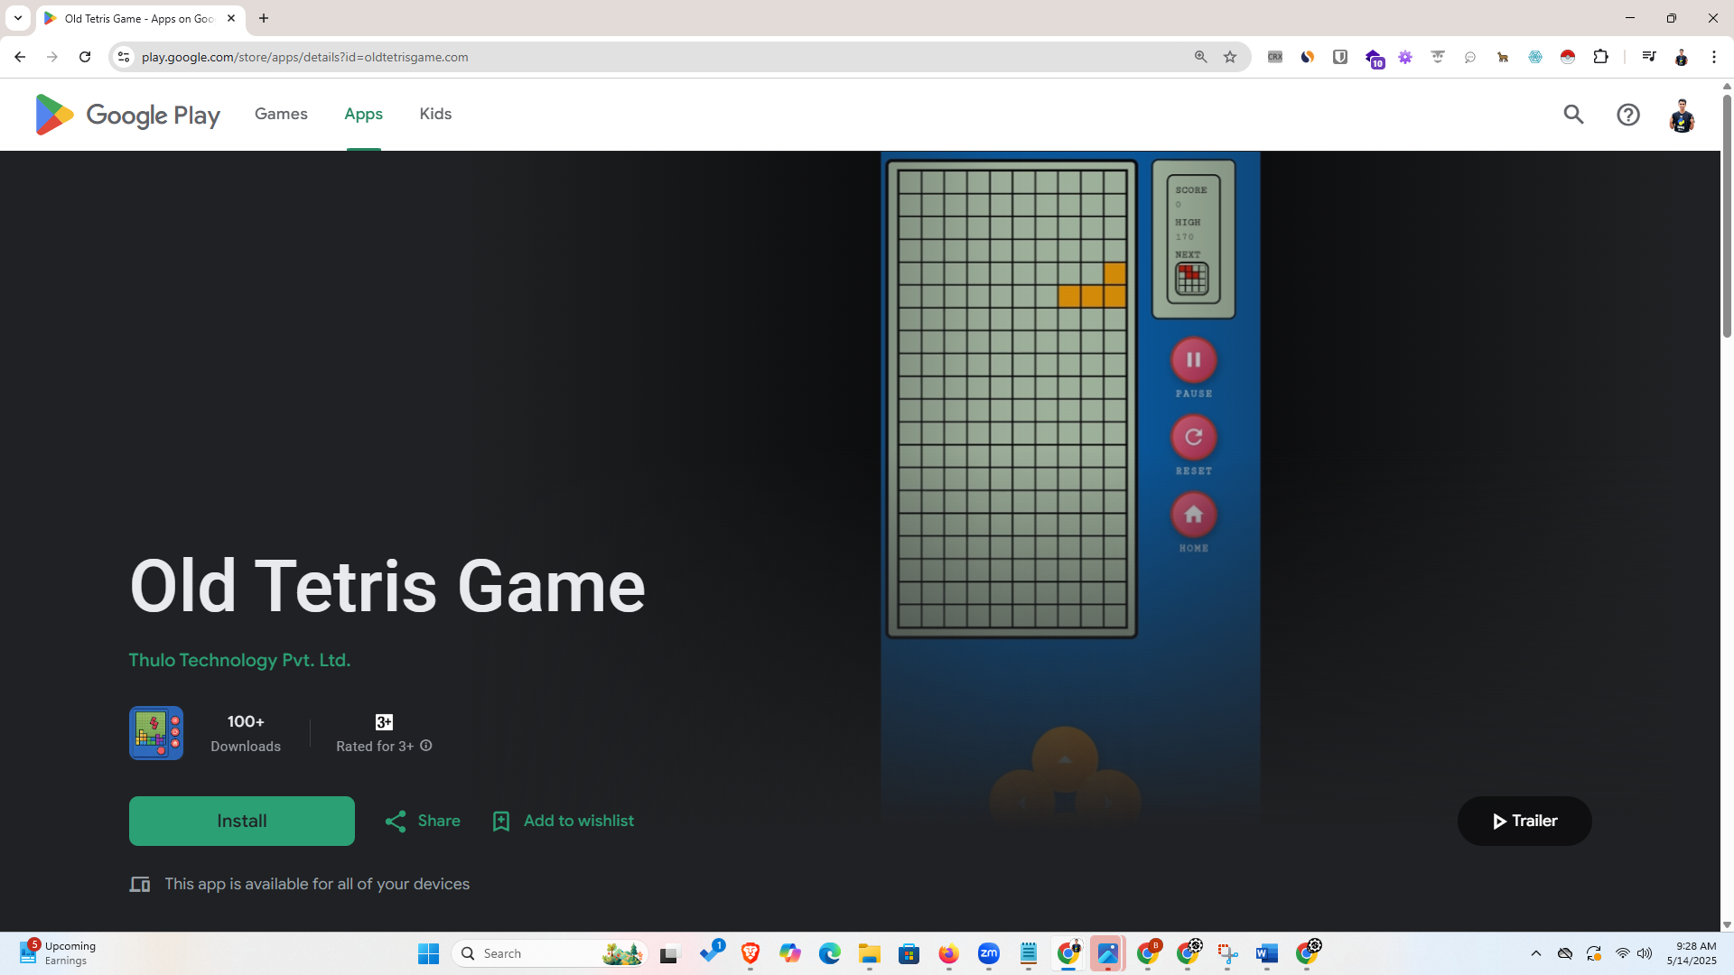The image size is (1734, 975).
Task: Open Chrome's three-dot menu
Action: 1714,56
